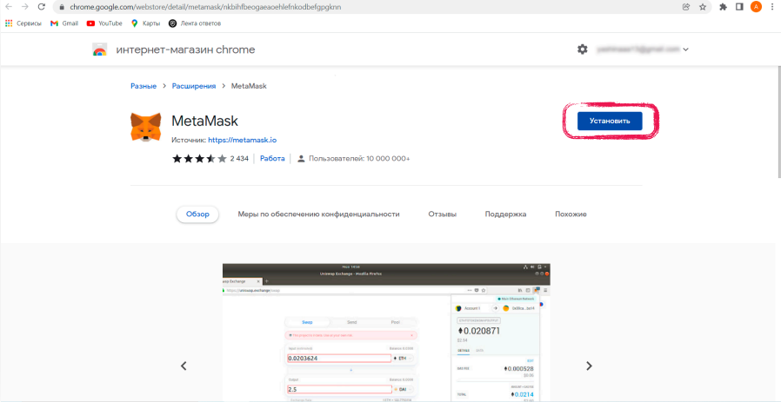Share this page from address bar
The width and height of the screenshot is (781, 402).
tap(686, 7)
